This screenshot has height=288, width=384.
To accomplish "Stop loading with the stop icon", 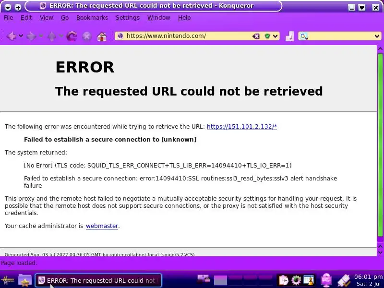I will (87, 36).
